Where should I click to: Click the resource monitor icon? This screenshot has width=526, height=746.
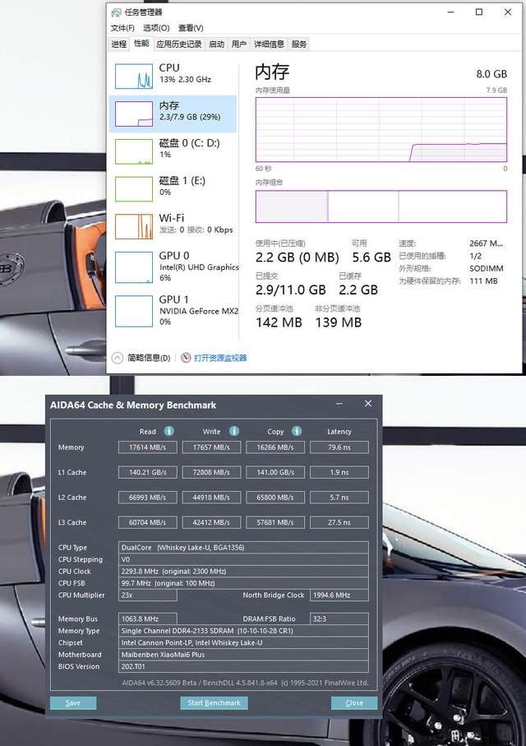186,358
